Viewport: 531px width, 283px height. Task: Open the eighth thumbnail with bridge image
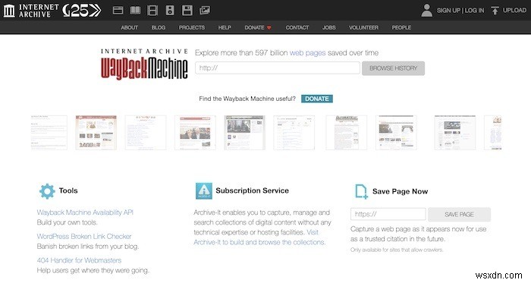pos(396,132)
